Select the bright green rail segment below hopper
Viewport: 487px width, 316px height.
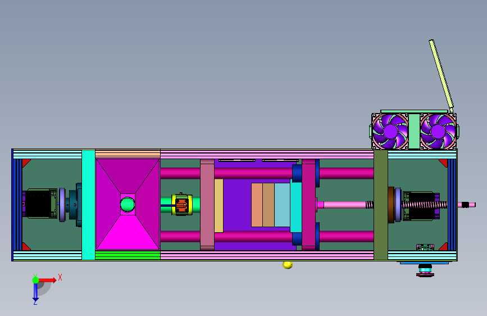tap(128, 255)
